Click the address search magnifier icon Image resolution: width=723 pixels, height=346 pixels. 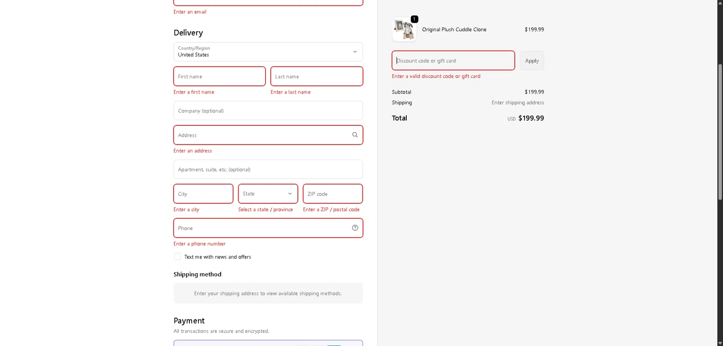click(x=355, y=135)
